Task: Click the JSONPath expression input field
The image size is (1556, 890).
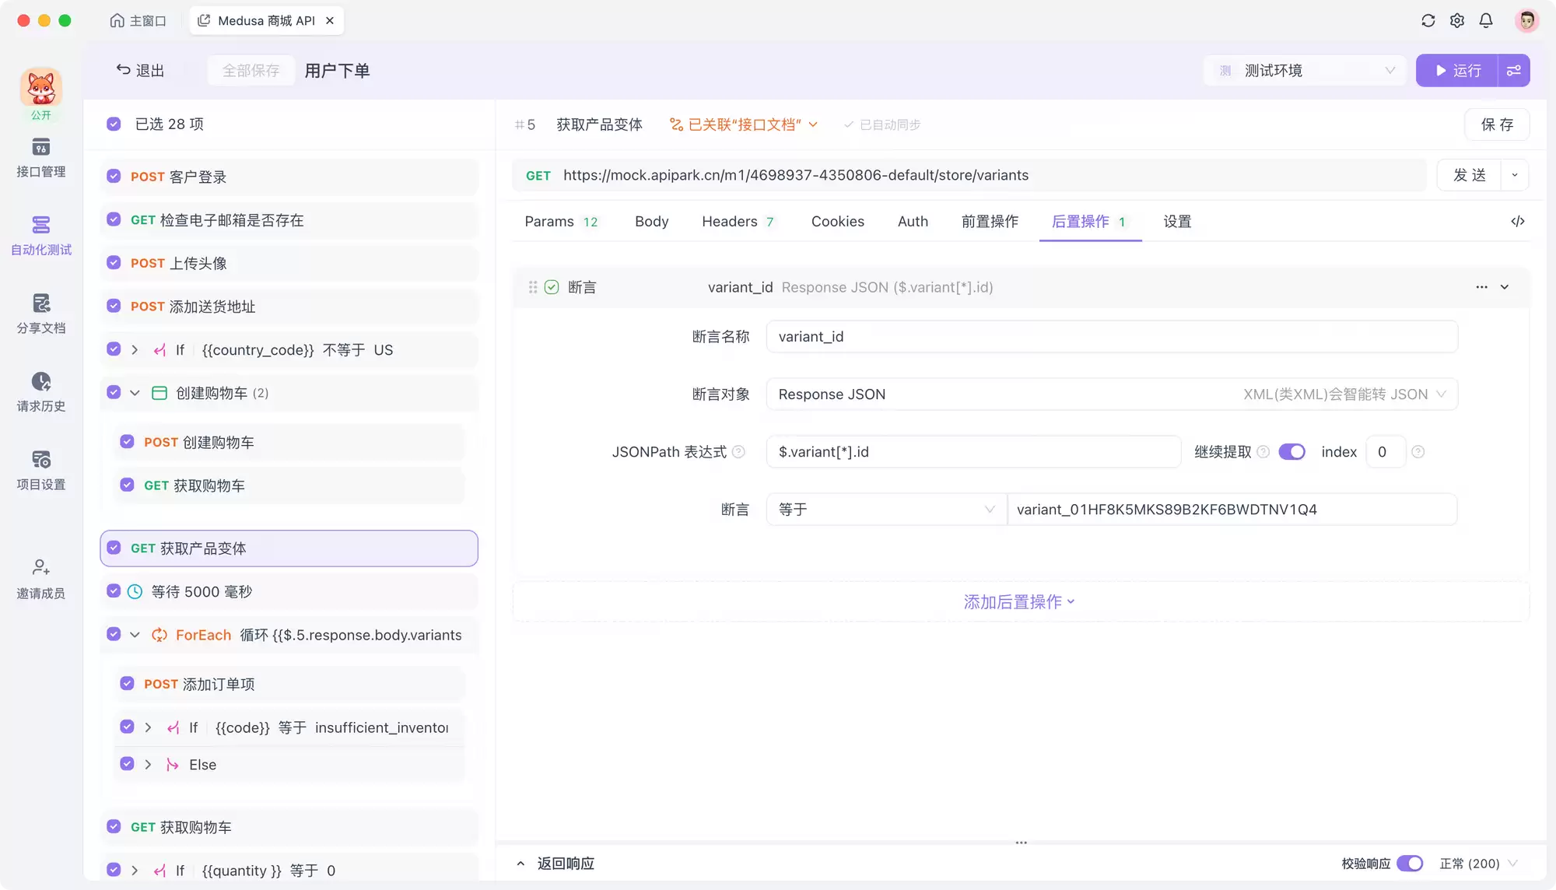Action: (973, 452)
